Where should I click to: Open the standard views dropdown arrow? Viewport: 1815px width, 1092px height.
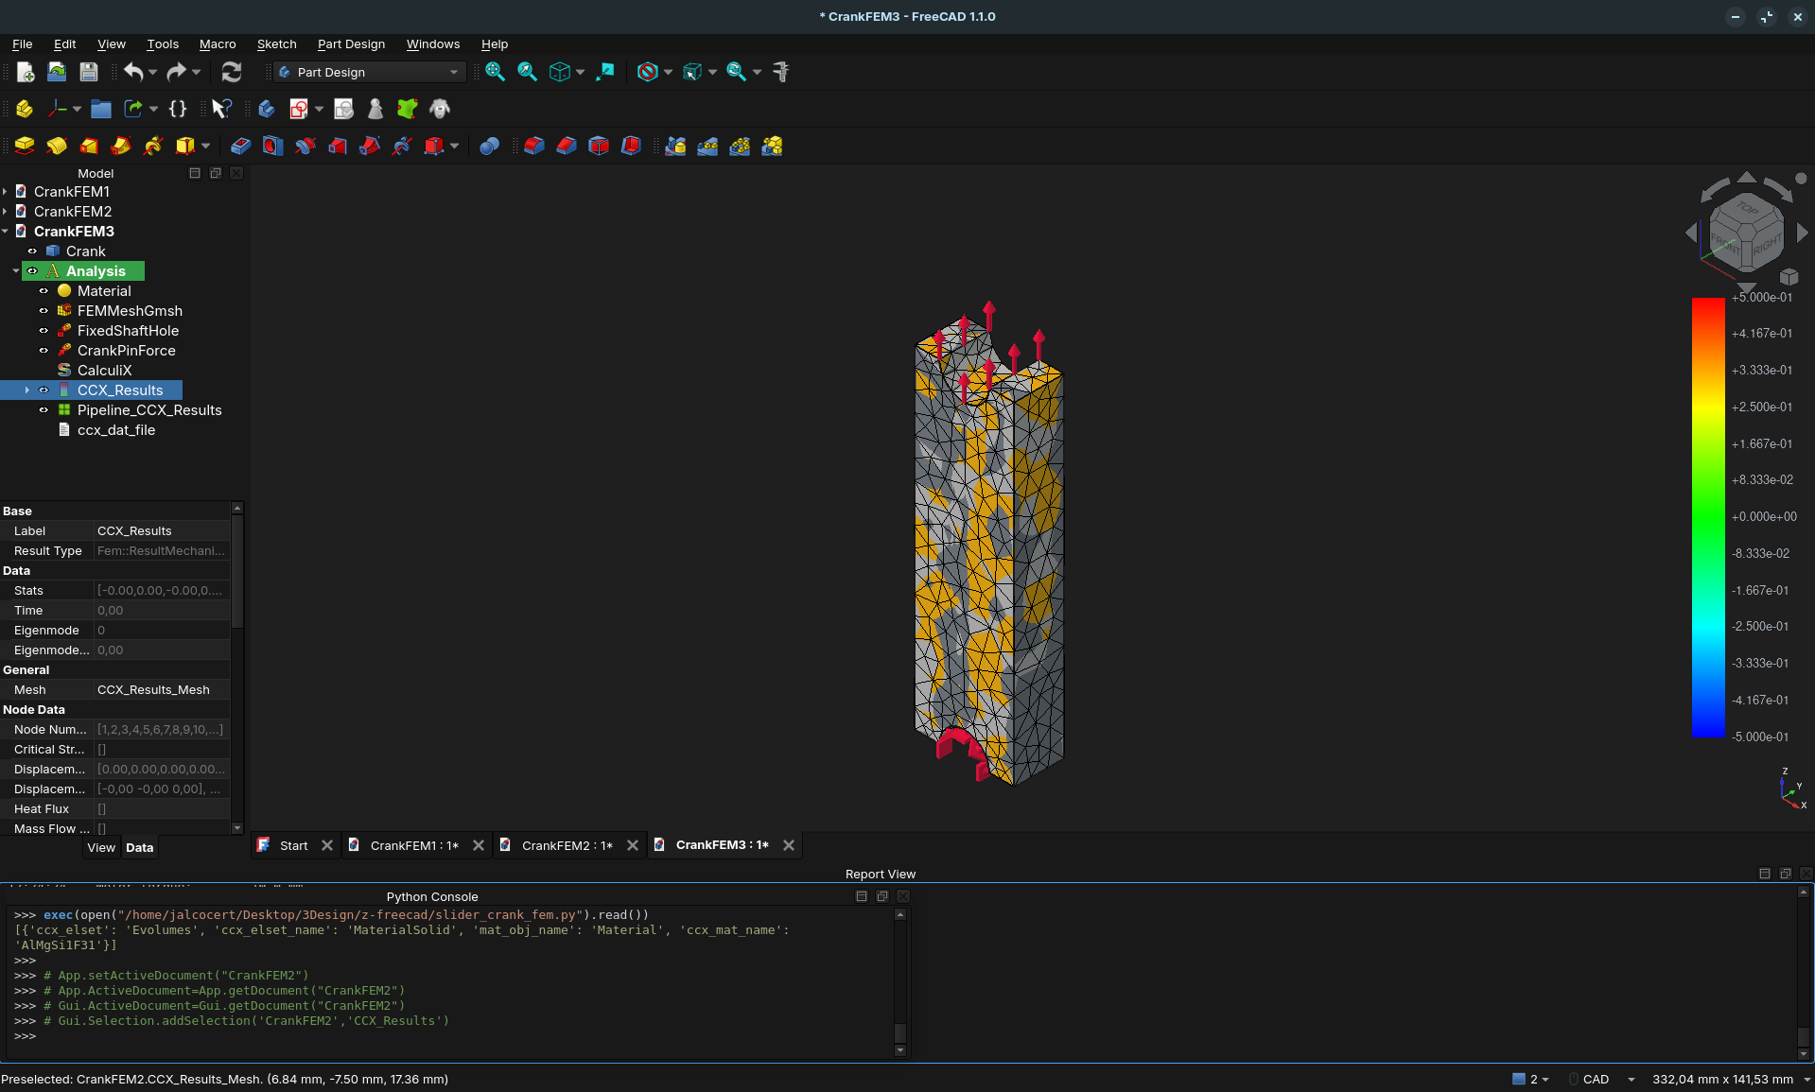581,72
